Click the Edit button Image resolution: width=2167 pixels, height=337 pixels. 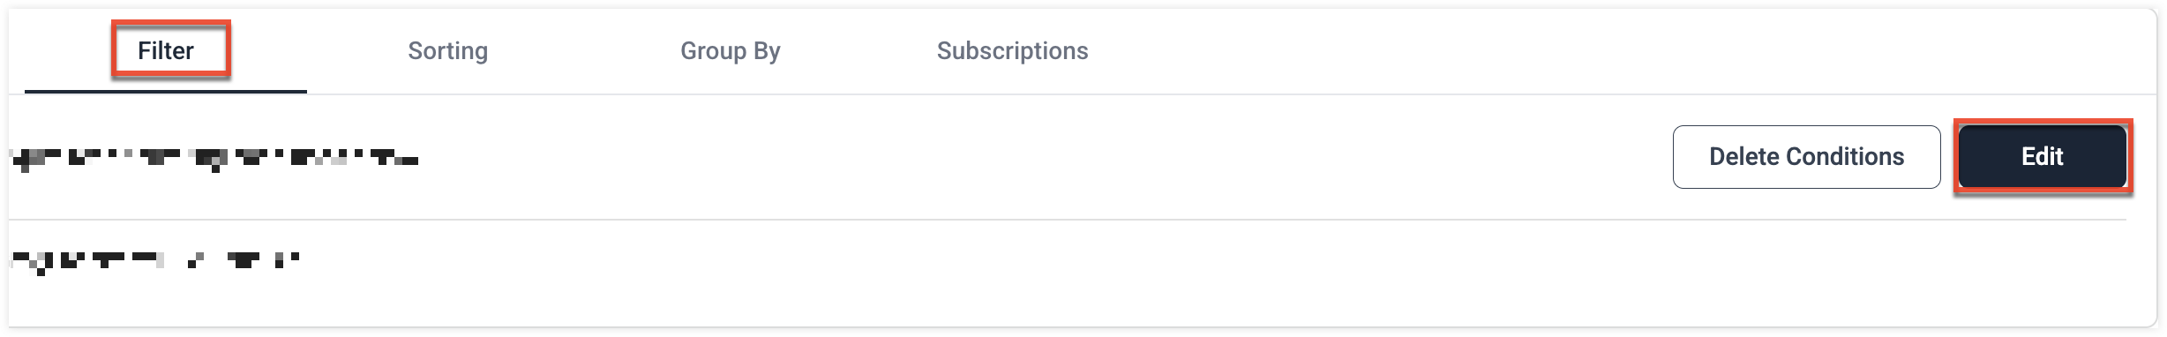coord(2042,157)
